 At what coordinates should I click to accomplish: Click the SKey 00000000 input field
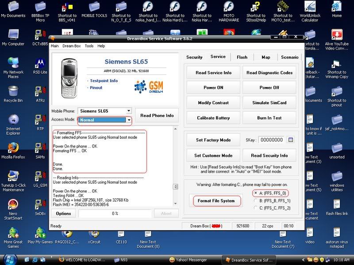[x=272, y=140]
